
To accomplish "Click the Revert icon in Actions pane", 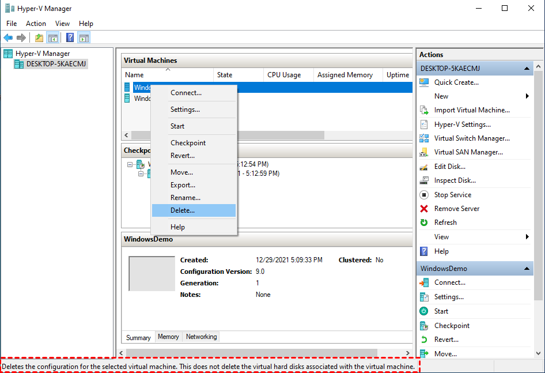I will [424, 340].
